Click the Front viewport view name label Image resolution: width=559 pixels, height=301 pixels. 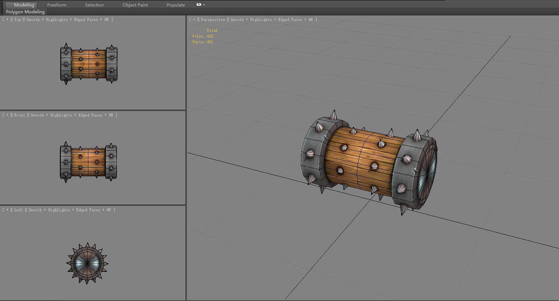[19, 115]
